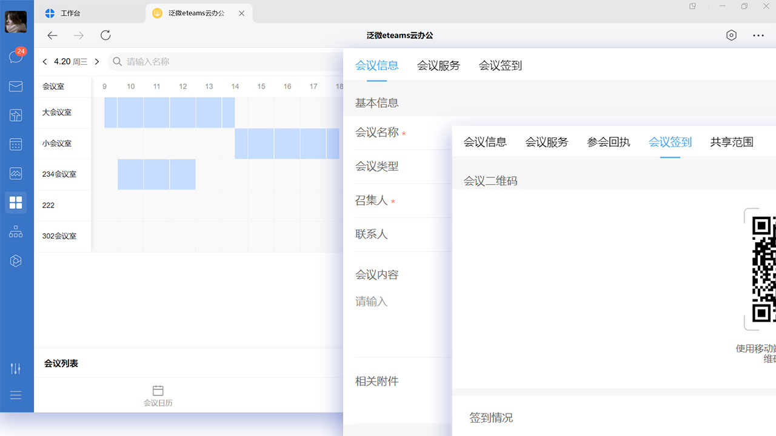Open the messages chat icon with badge
The height and width of the screenshot is (436, 776).
(x=16, y=56)
